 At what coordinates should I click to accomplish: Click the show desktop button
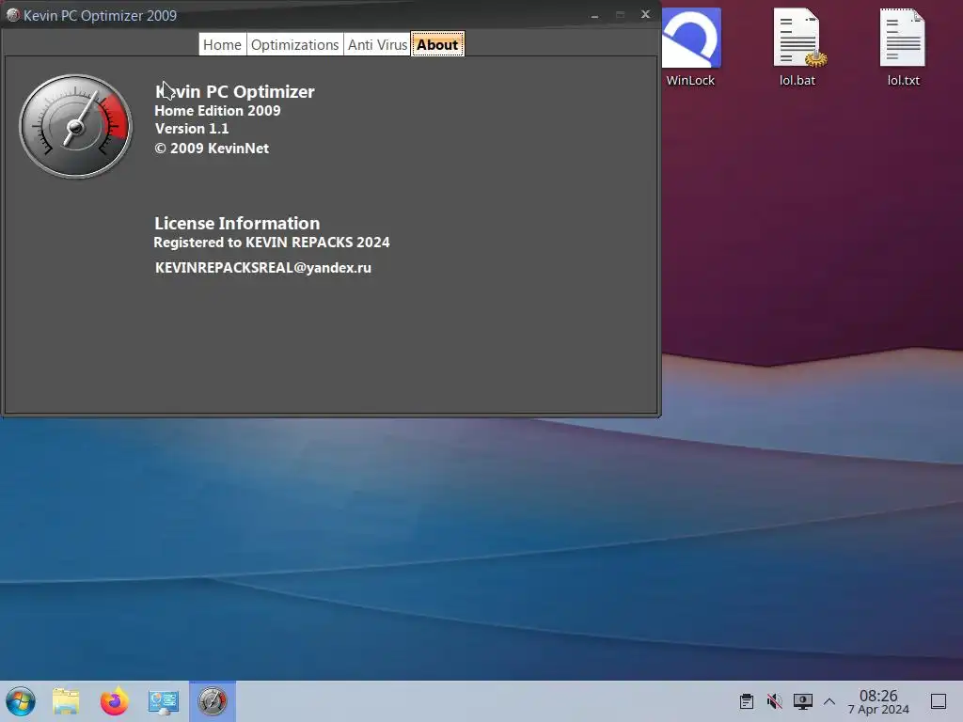coord(939,701)
